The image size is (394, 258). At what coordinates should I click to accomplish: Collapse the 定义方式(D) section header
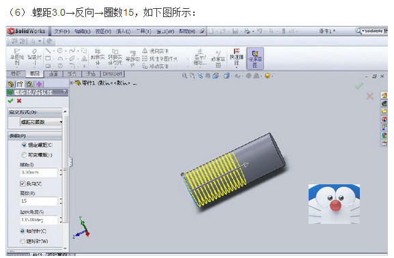[x=36, y=112]
